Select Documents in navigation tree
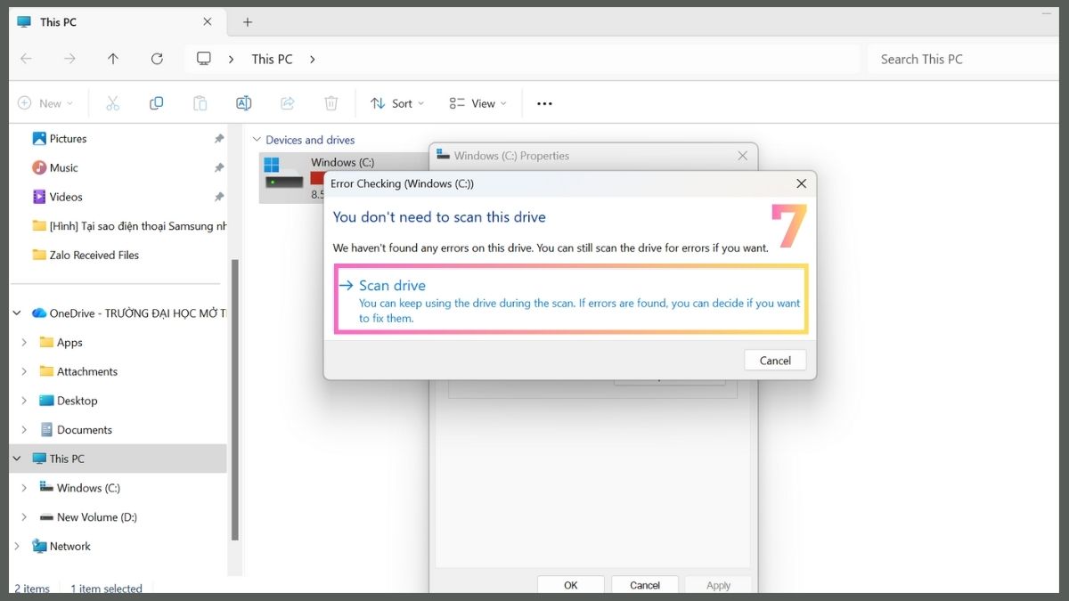The width and height of the screenshot is (1069, 601). (76, 430)
